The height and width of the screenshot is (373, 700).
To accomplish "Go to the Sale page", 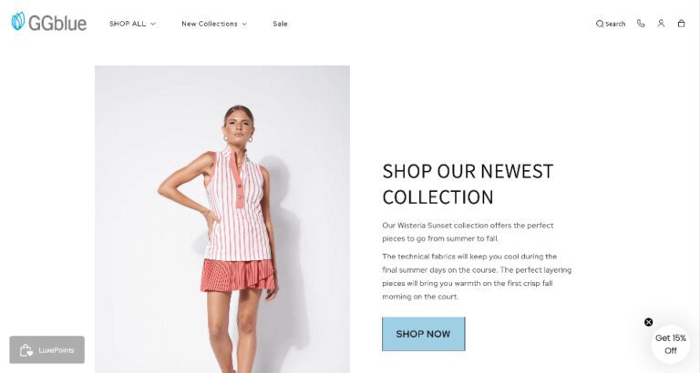I will [281, 24].
